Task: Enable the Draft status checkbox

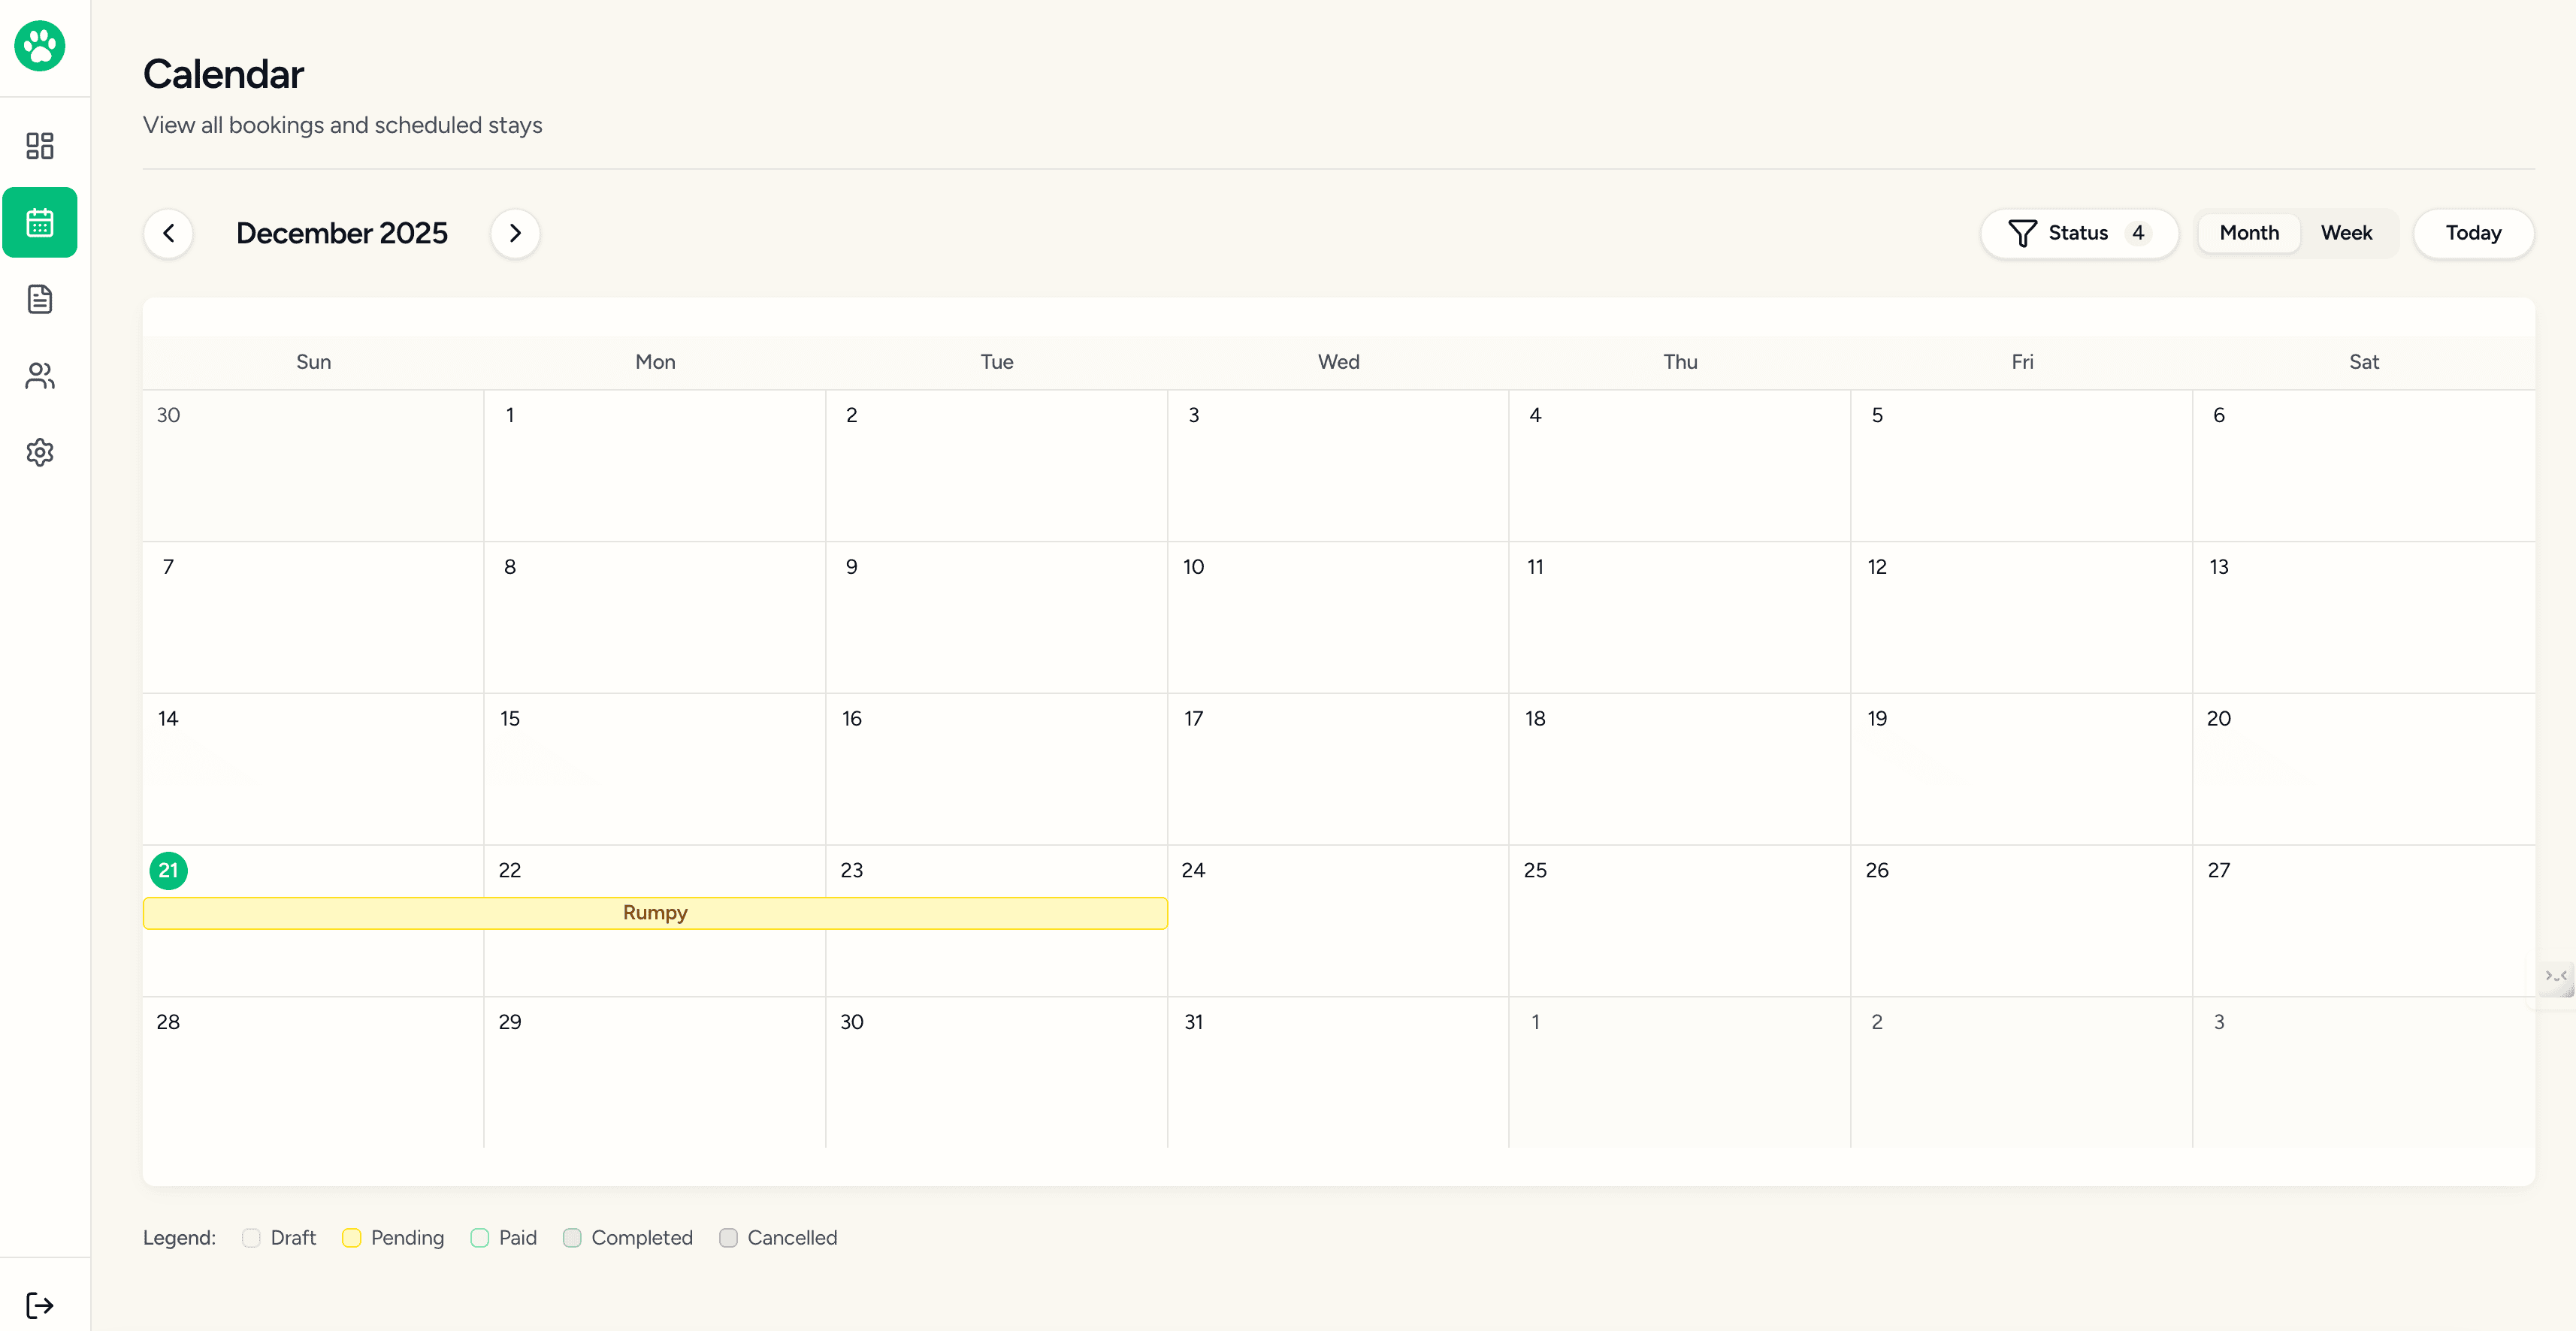Action: point(252,1238)
